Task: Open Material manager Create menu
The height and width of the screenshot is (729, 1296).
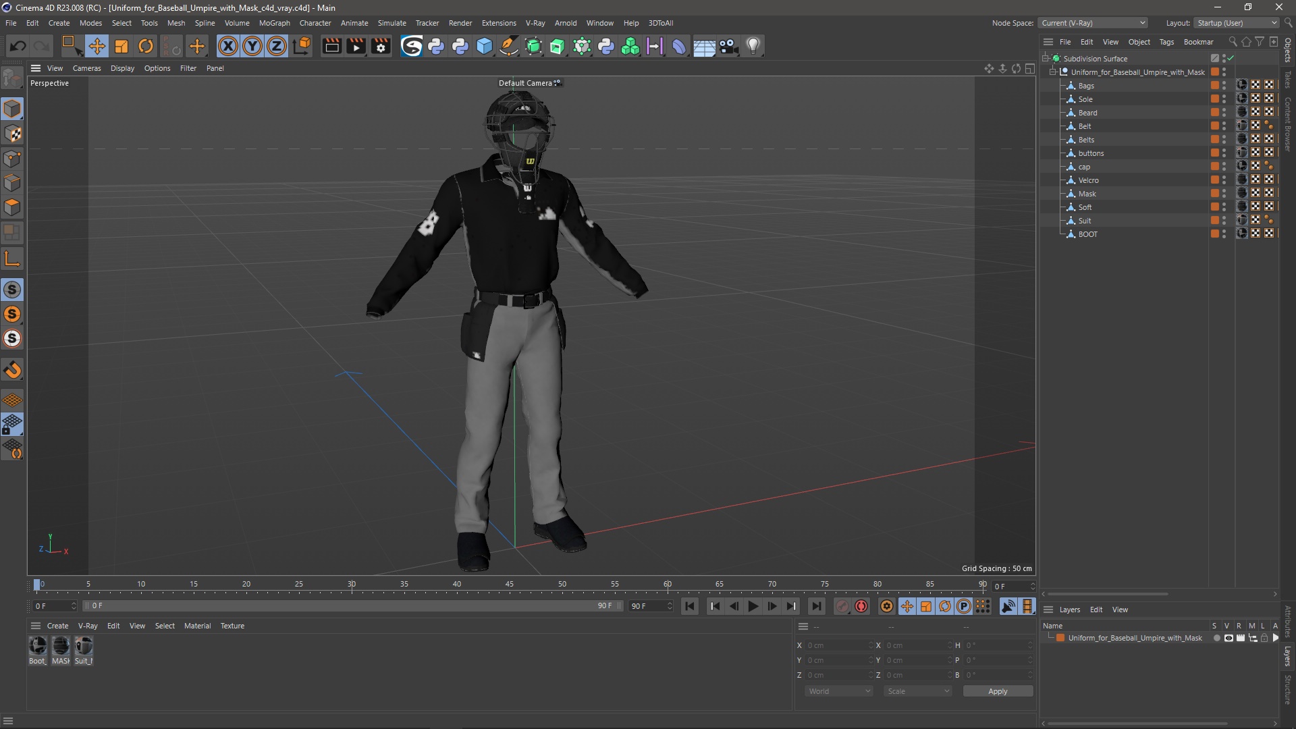Action: [57, 626]
